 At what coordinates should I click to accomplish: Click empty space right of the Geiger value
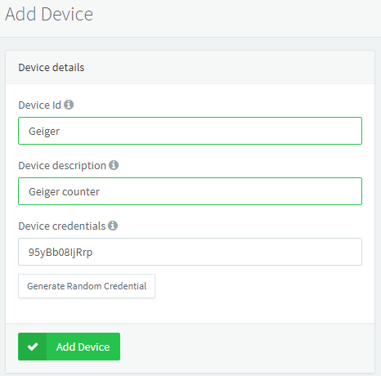(210, 131)
